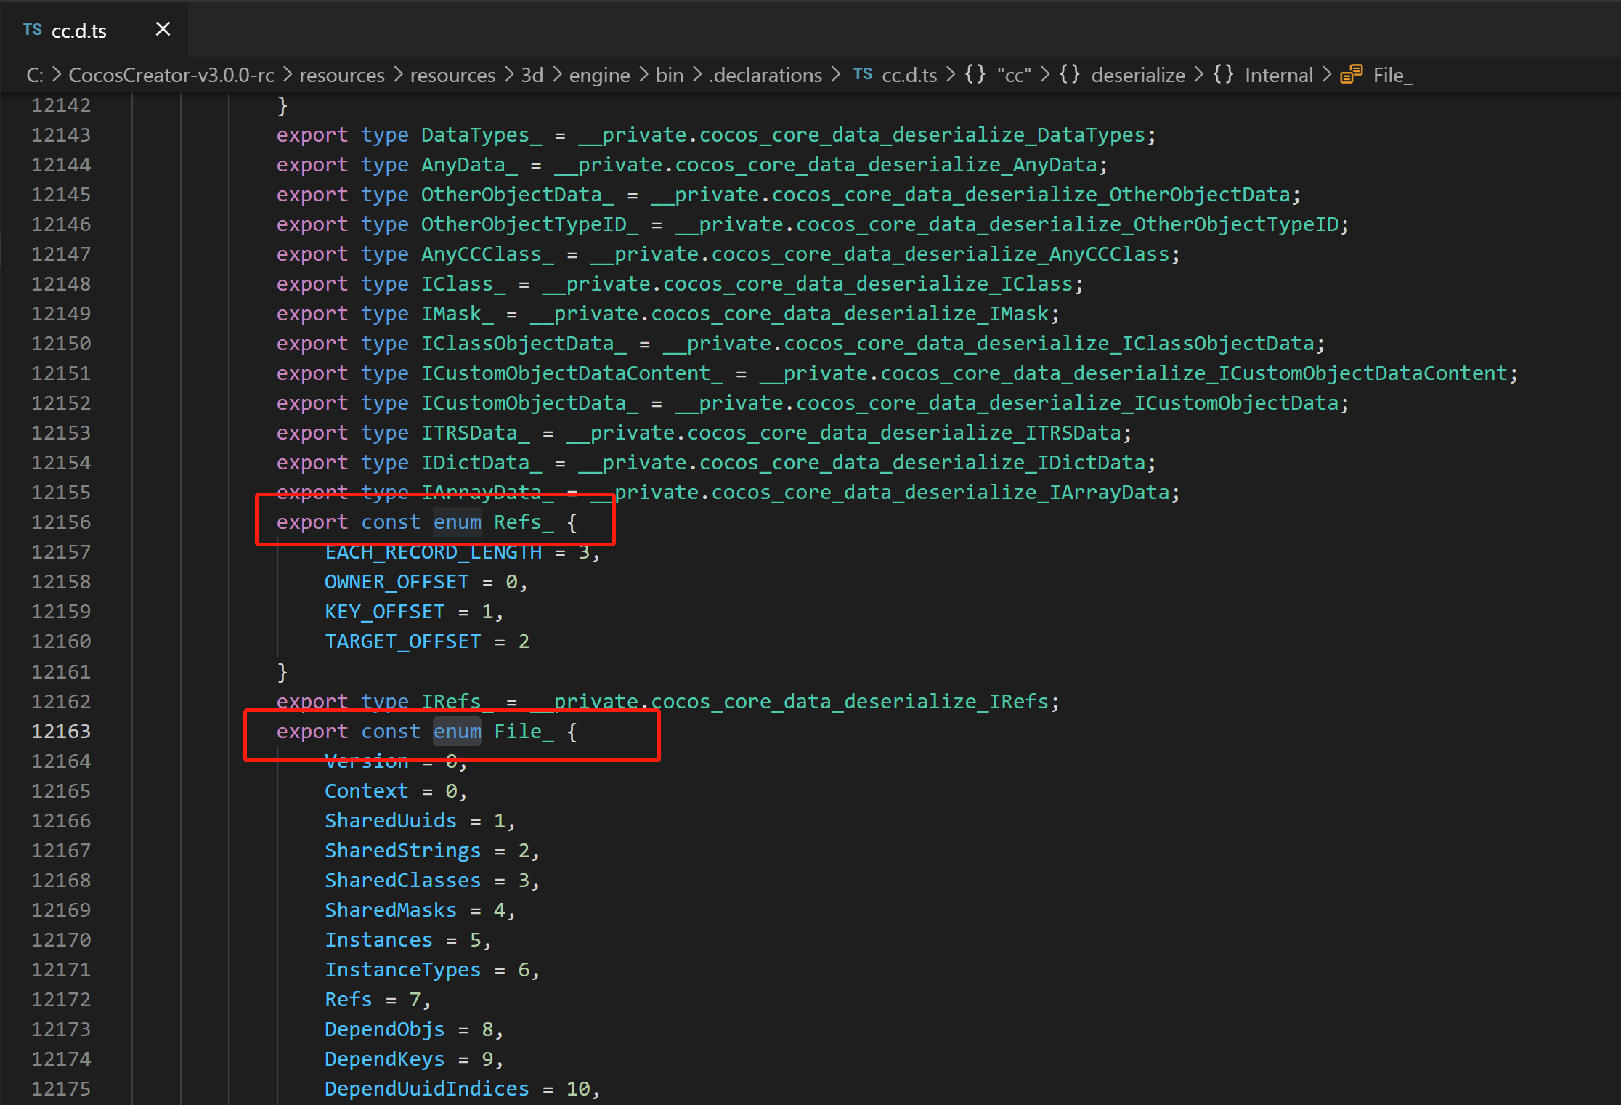Close the cc.d.ts editor tab
This screenshot has width=1621, height=1105.
pos(163,29)
